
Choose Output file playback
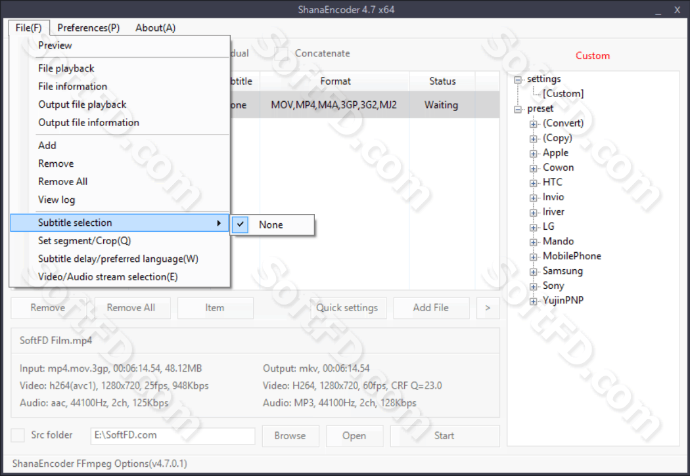coord(120,104)
